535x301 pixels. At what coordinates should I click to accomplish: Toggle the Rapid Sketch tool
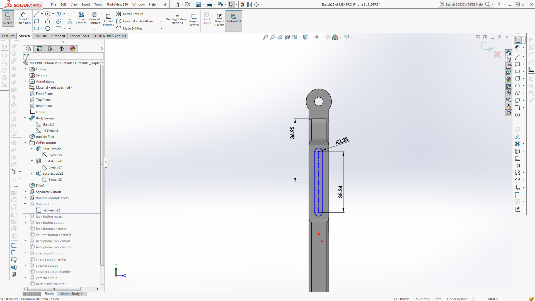click(x=219, y=20)
